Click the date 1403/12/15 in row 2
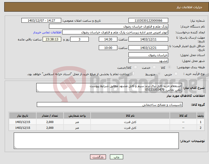209x164 pixels. pos(23,128)
